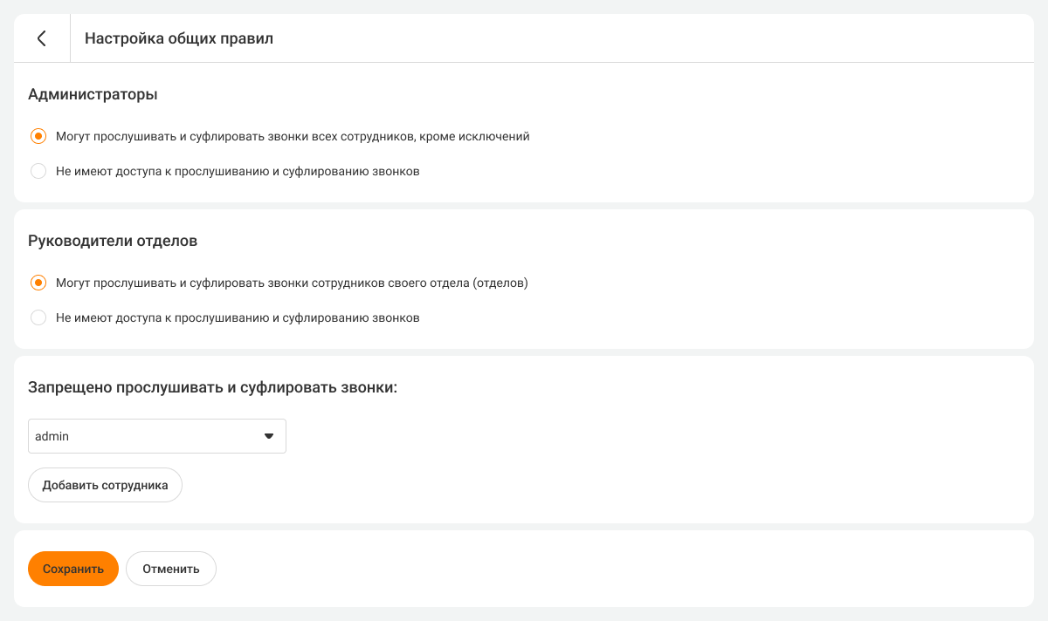Click the 'Настройка общих правил' page title
This screenshot has height=621, width=1048.
[x=179, y=38]
